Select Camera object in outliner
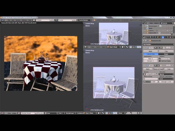The height and width of the screenshot is (131, 175). (151, 31)
